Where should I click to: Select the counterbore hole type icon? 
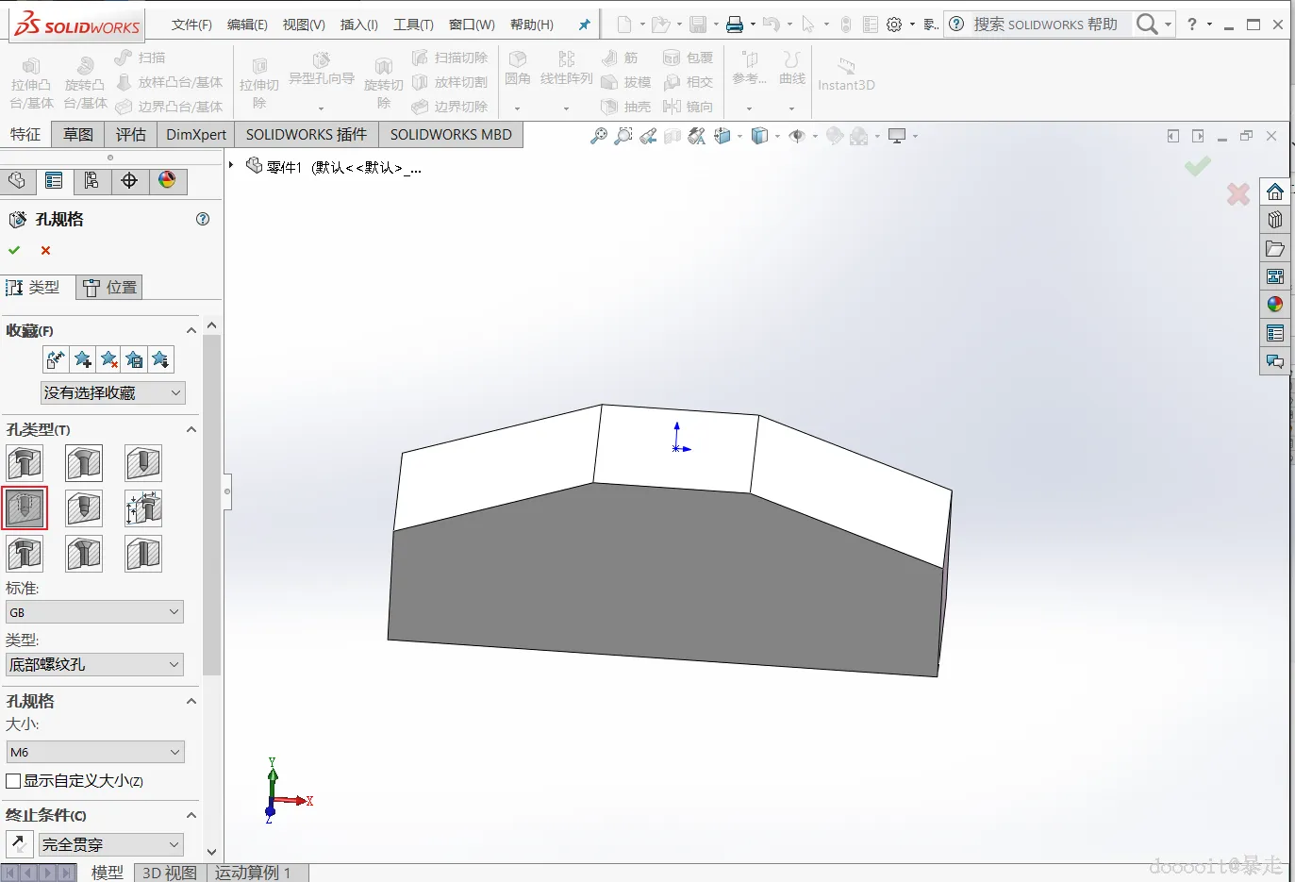(x=25, y=463)
